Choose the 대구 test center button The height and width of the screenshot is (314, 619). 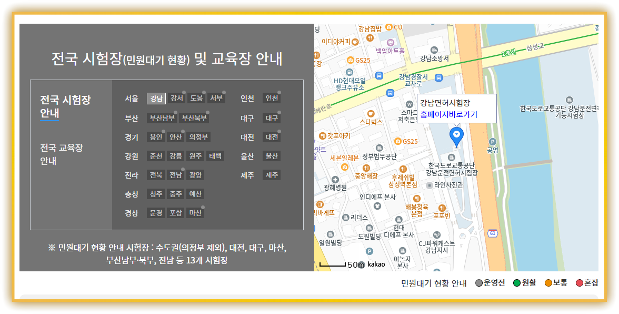tap(272, 117)
